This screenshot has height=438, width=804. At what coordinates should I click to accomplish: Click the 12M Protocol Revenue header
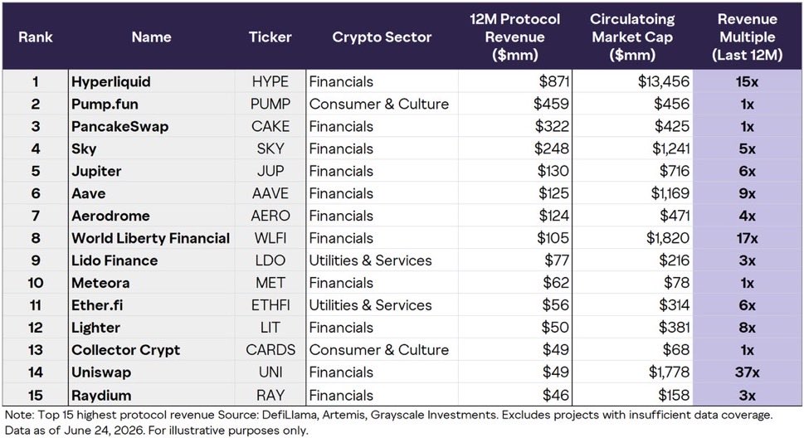514,37
